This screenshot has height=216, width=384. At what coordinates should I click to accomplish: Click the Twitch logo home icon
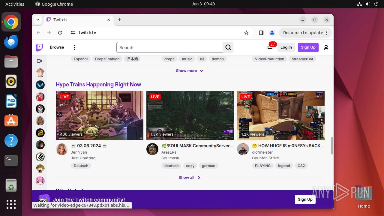(x=39, y=47)
